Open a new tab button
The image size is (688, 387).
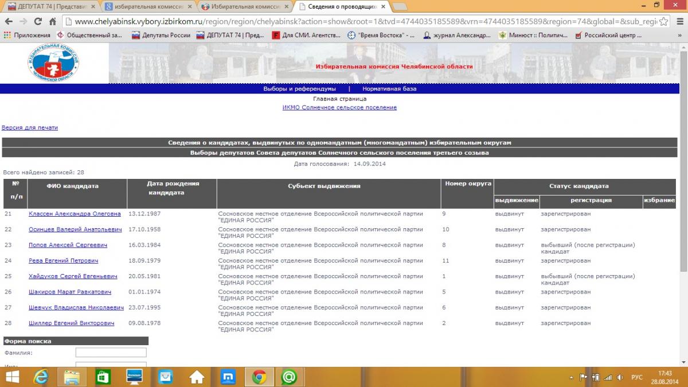400,6
